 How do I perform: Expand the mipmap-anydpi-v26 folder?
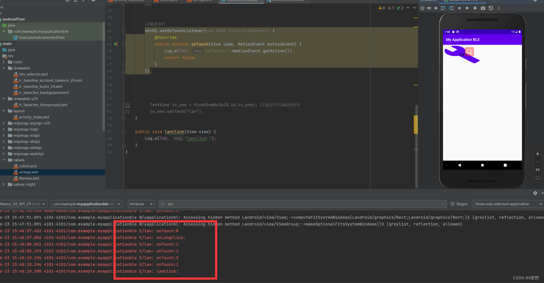tap(4, 123)
